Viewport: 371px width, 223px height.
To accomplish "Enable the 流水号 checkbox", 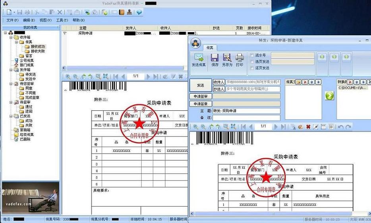I will pos(252,55).
